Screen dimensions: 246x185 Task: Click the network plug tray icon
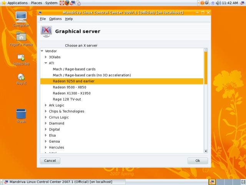(207, 3)
